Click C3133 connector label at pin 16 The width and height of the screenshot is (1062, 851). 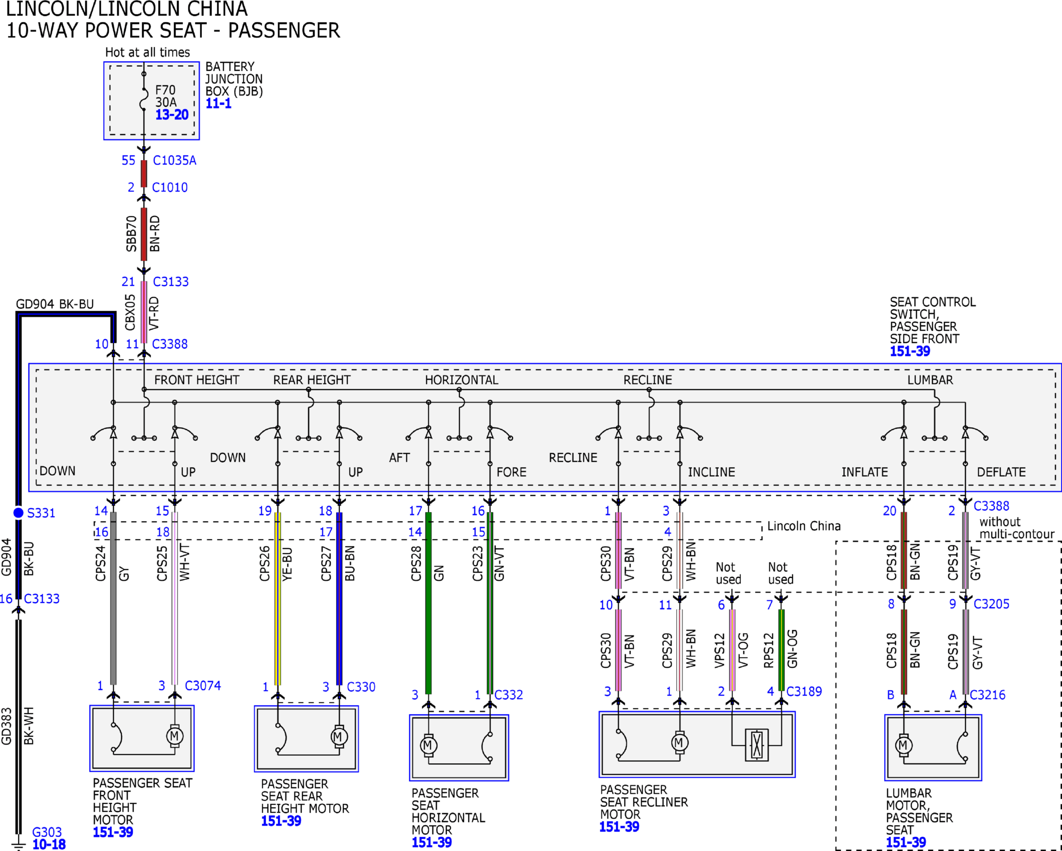point(41,598)
